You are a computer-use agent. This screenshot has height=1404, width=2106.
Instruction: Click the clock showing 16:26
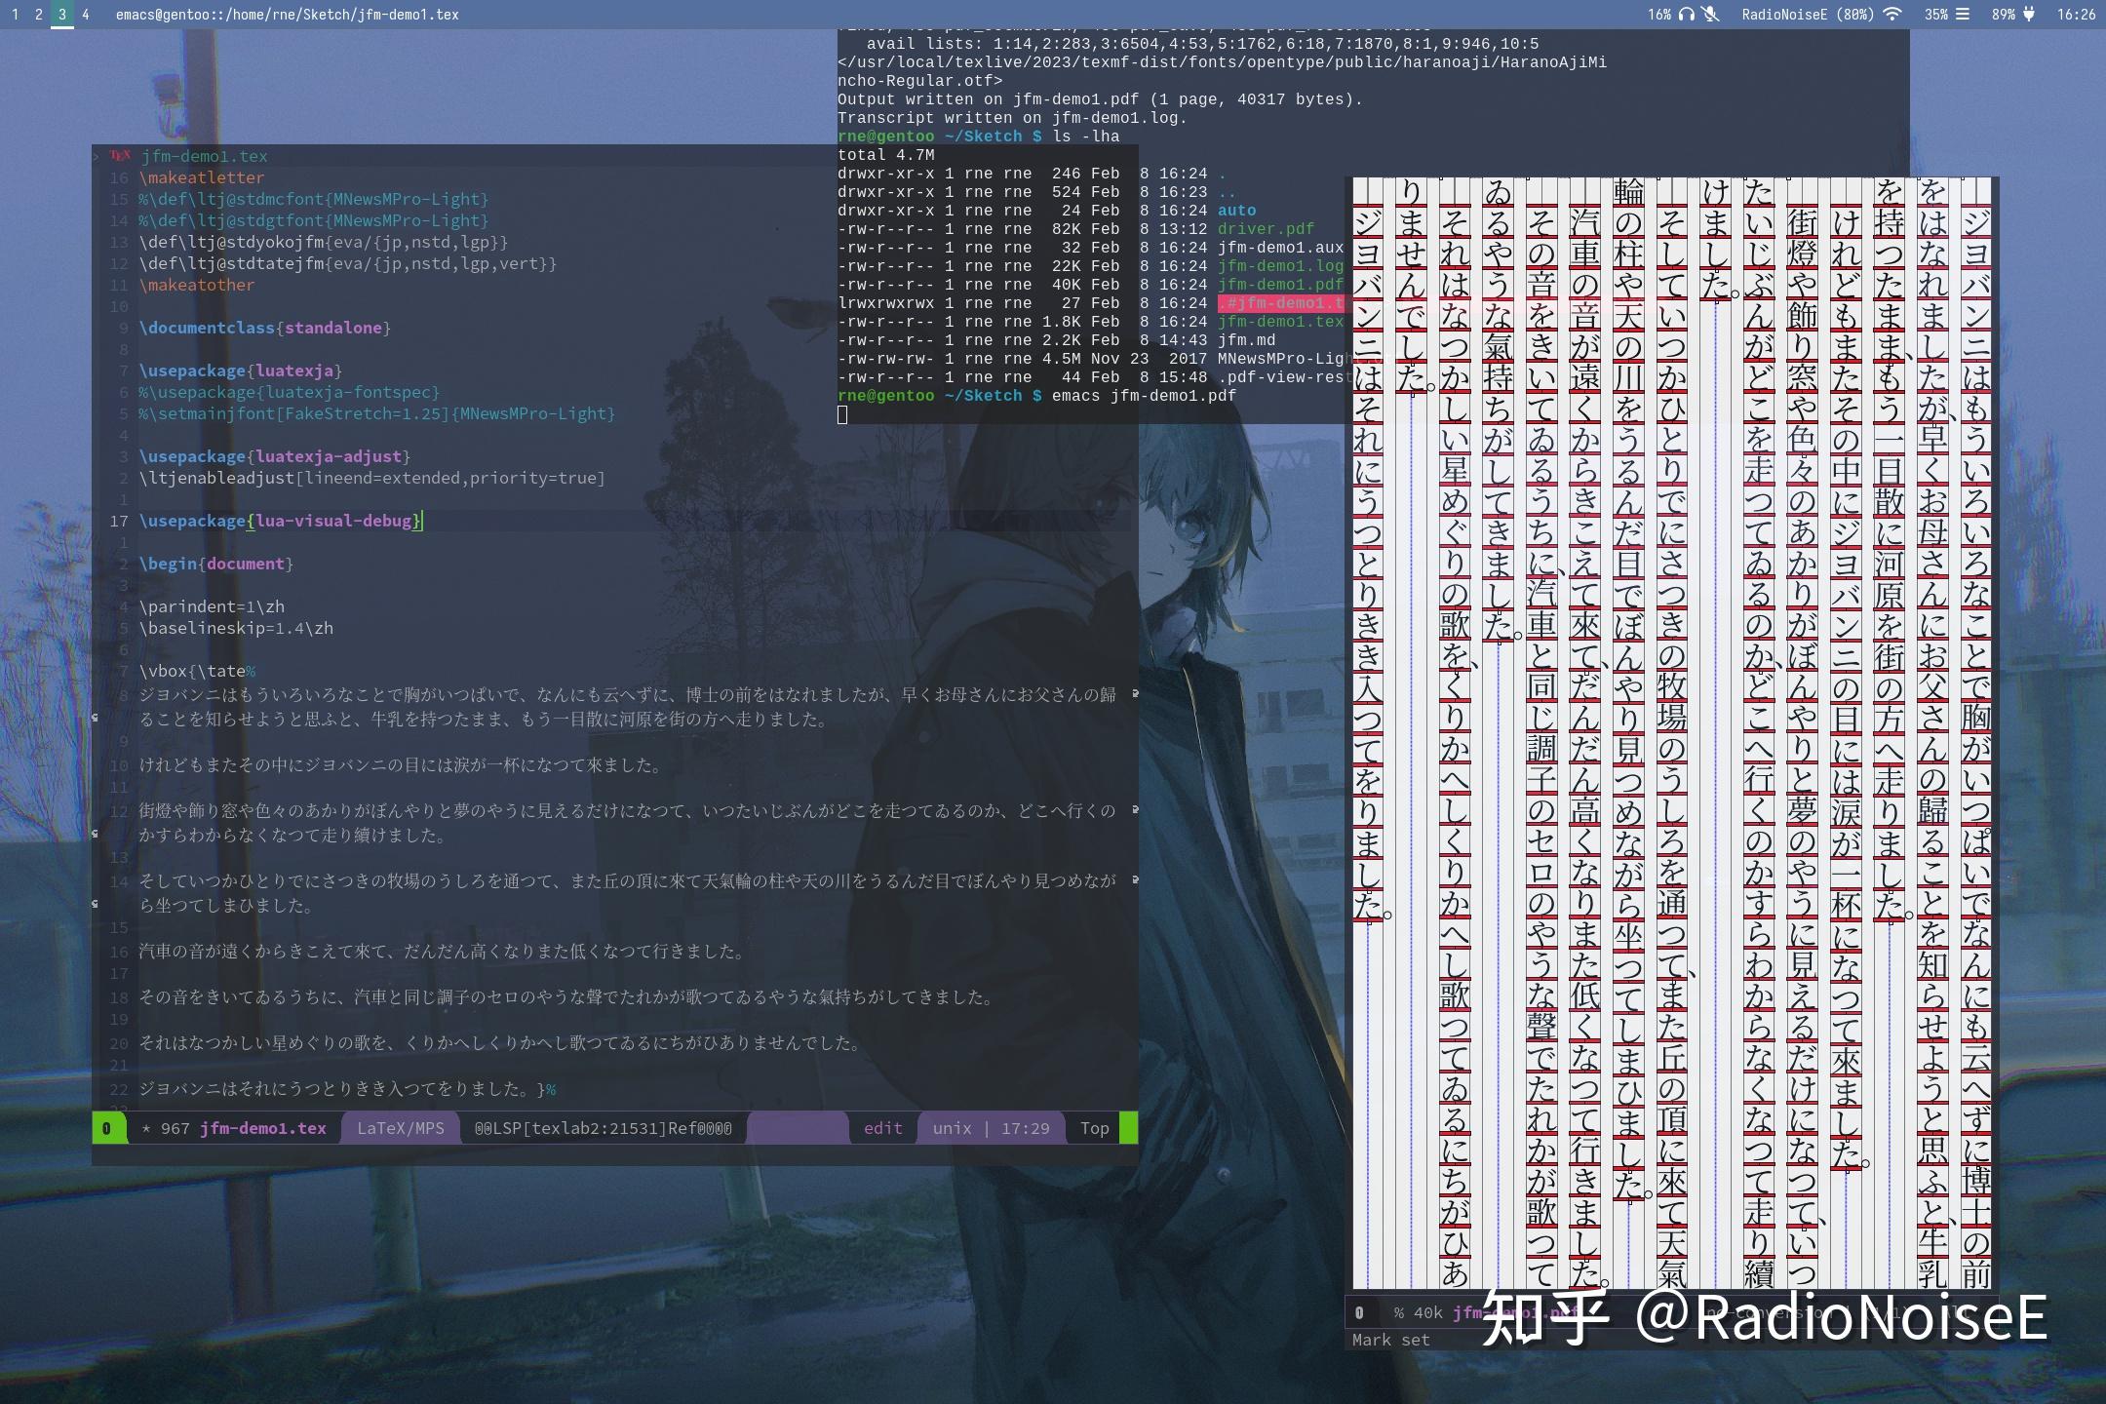tap(2076, 14)
